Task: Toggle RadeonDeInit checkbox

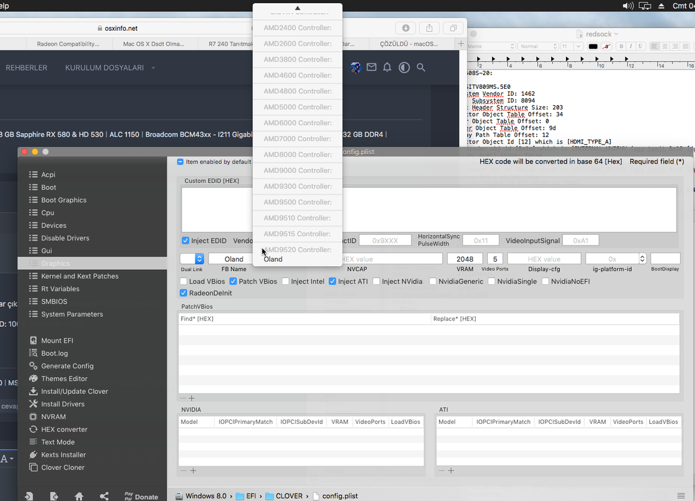Action: tap(183, 293)
